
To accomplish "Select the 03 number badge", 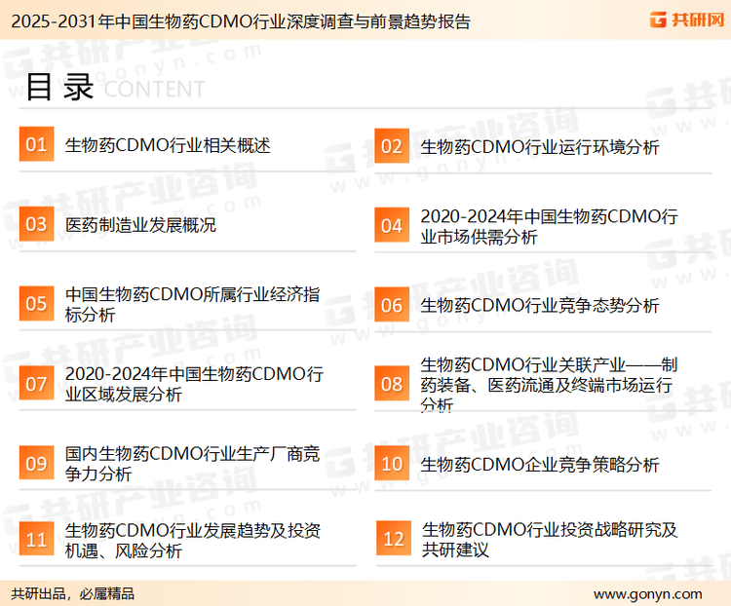I will 36,225.
